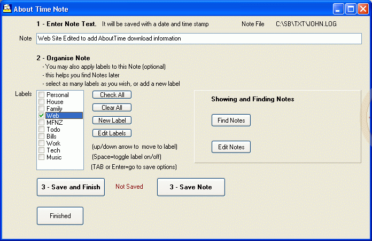Add a label with New Label button
This screenshot has height=241, width=372.
[112, 120]
